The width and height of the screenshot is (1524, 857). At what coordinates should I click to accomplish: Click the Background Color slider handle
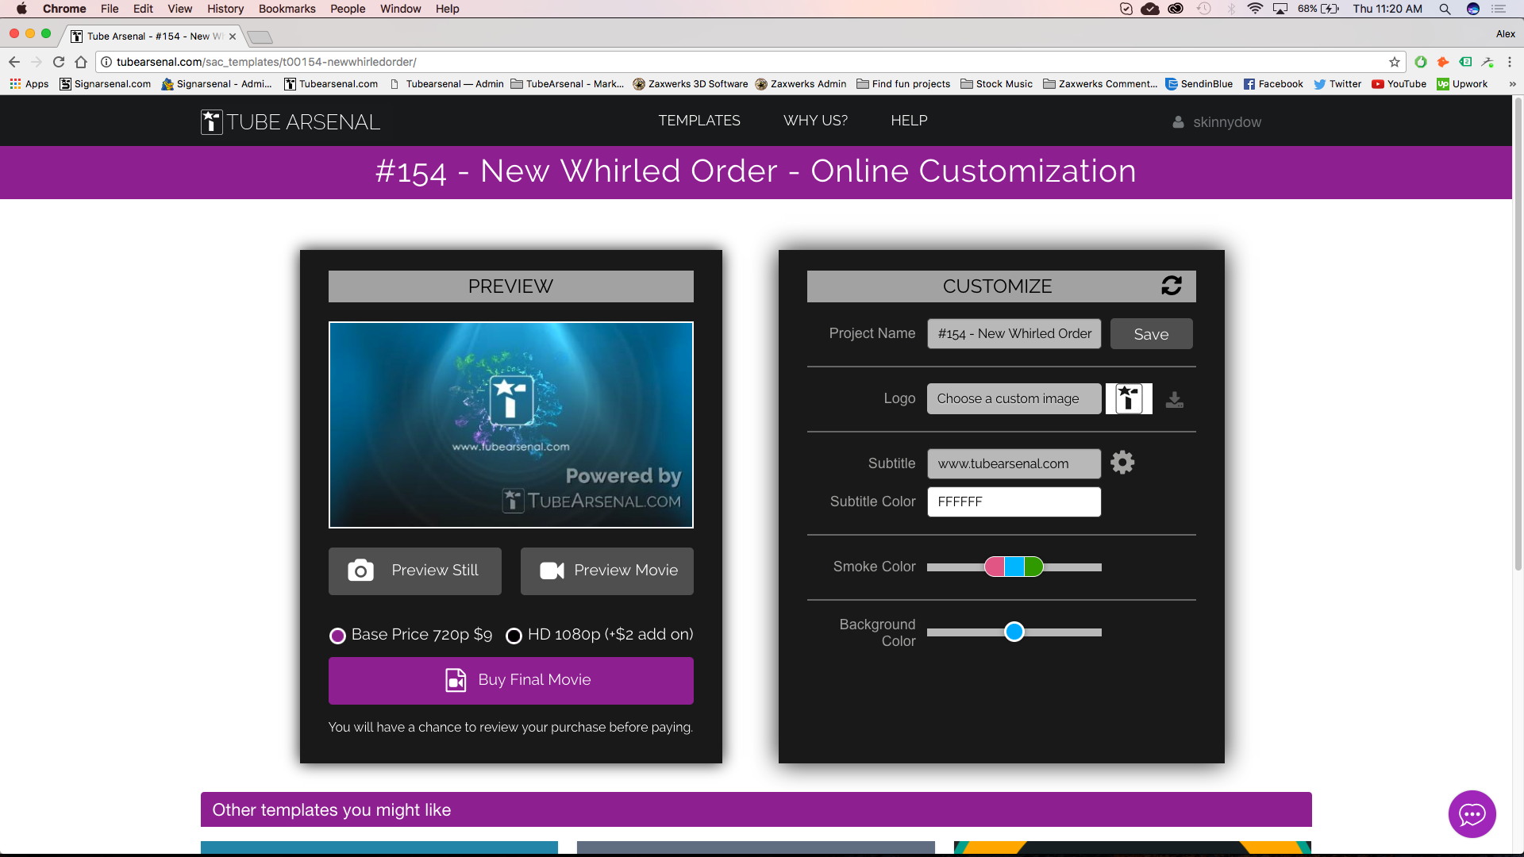coord(1014,632)
